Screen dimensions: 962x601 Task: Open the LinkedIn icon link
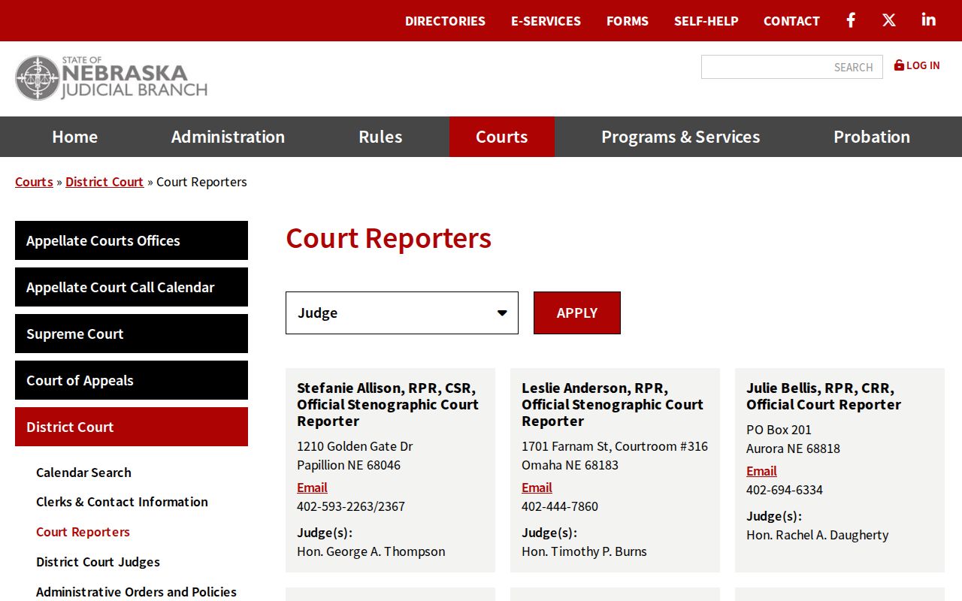[x=929, y=20]
